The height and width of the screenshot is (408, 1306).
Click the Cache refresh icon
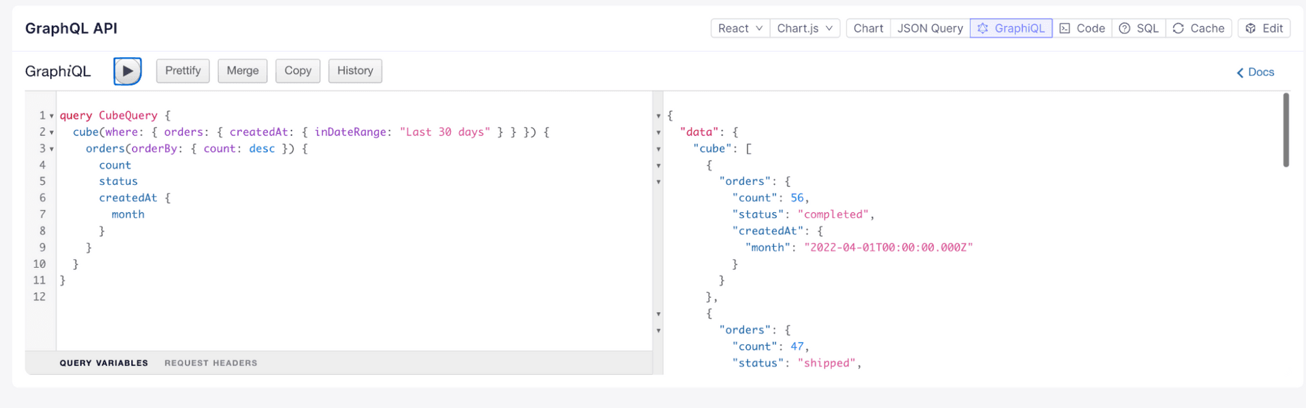[1178, 29]
